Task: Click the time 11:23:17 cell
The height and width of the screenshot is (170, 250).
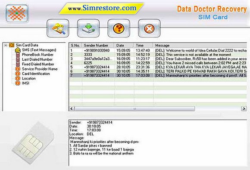Action: 143,59
